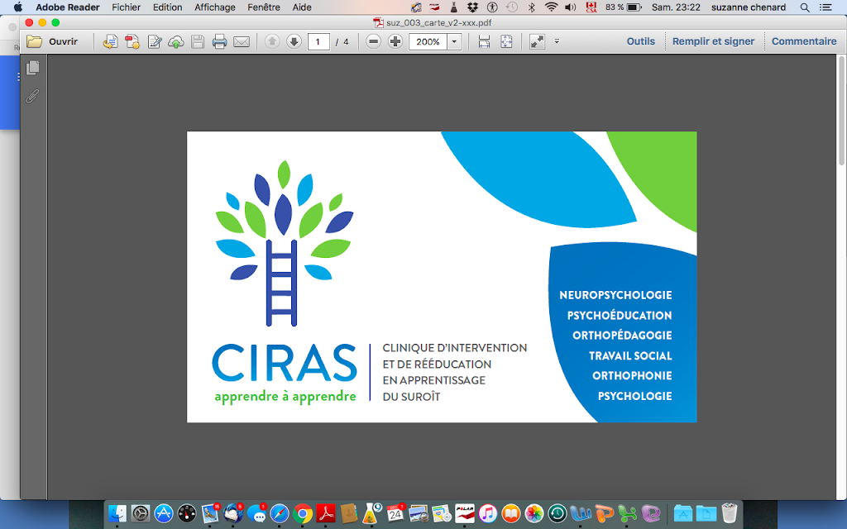This screenshot has height=529, width=847.
Task: Go to next page arrow
Action: point(294,41)
